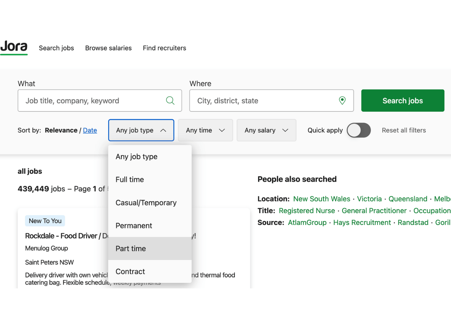Click the Hays Recruitment source link

pos(362,222)
